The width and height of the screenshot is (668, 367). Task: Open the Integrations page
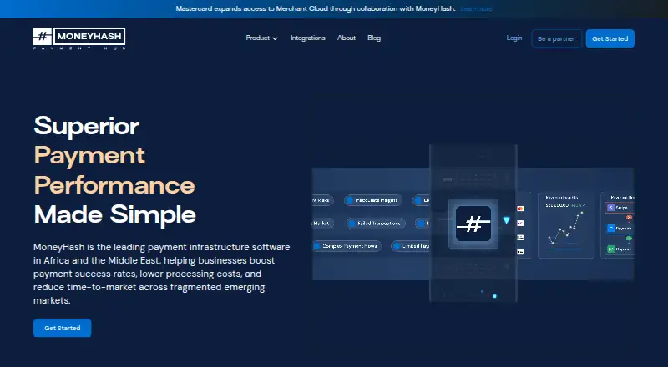click(x=307, y=38)
